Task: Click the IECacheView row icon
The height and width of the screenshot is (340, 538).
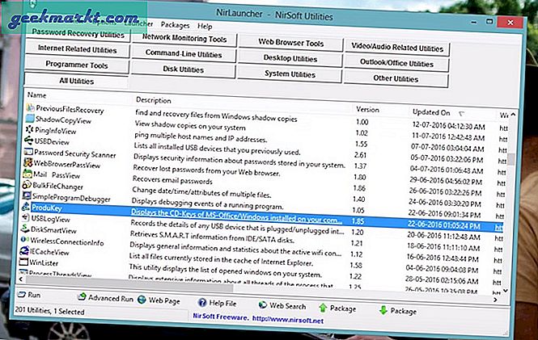Action: (24, 251)
